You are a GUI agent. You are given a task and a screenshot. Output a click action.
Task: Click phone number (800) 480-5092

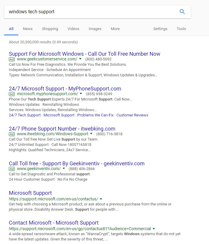(x=98, y=59)
